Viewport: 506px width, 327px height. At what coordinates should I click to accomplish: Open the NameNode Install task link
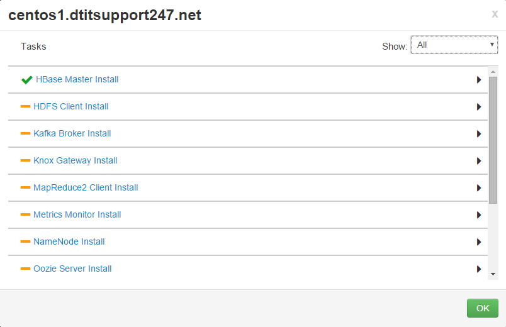pyautogui.click(x=69, y=241)
